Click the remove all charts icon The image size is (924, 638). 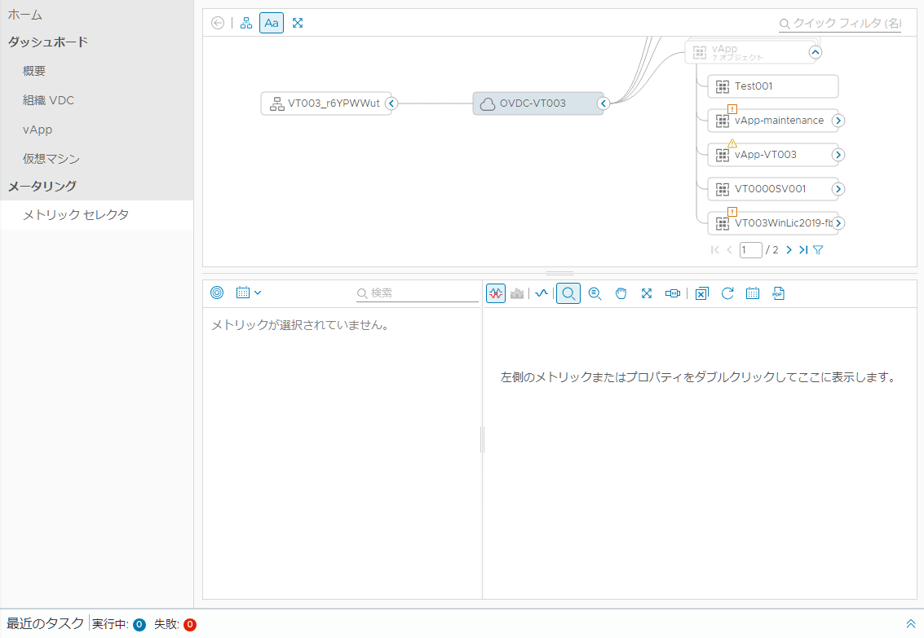click(701, 293)
